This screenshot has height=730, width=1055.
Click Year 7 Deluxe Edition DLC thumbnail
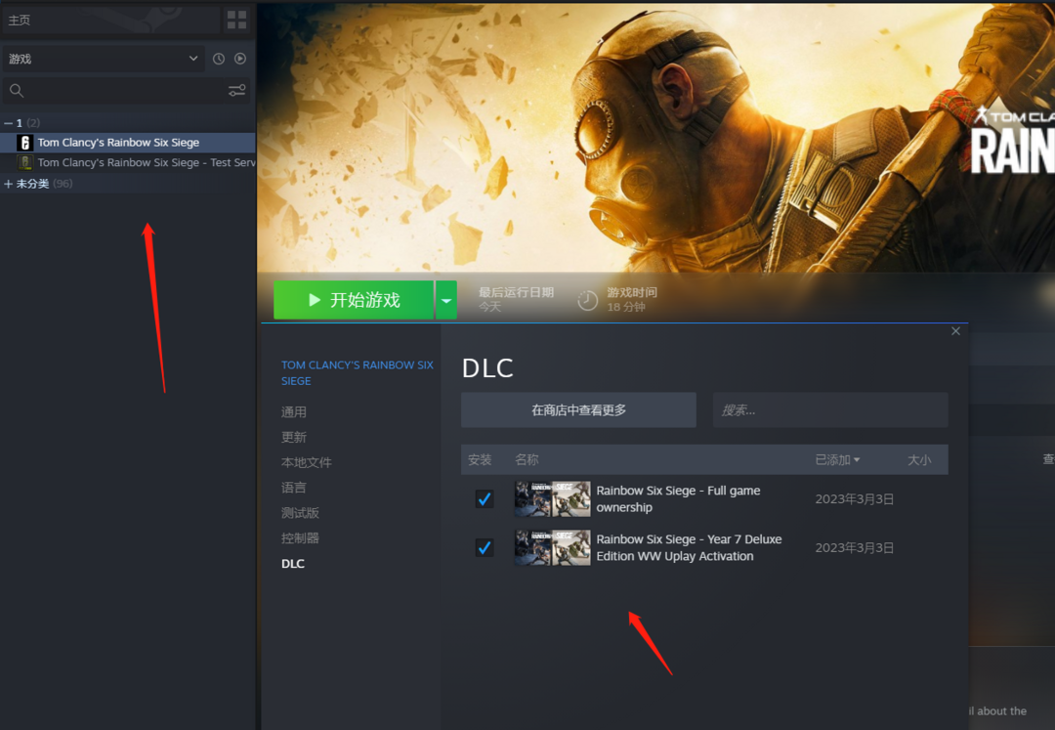click(552, 547)
